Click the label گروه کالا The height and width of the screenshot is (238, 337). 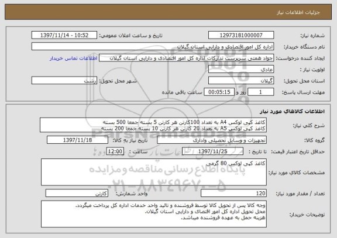coord(314,140)
